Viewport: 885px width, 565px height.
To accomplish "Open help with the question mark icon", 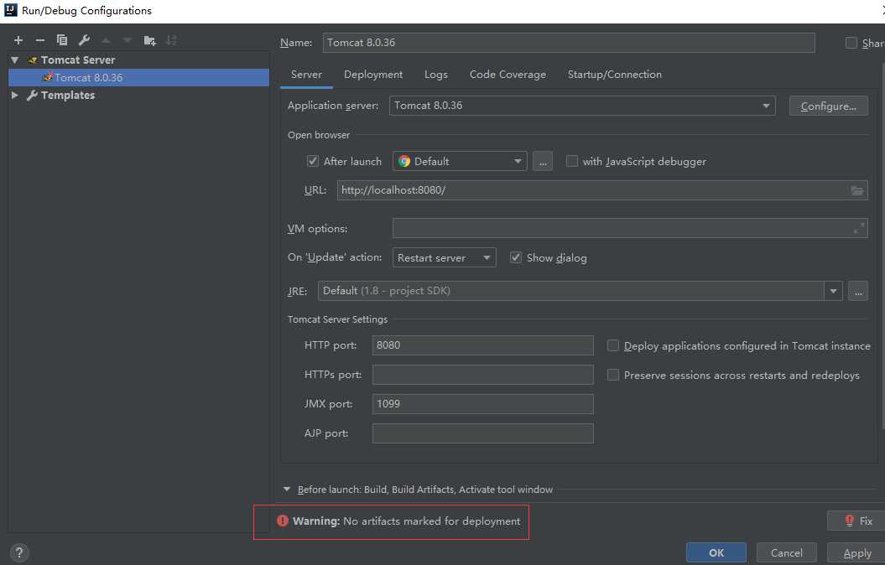I will tap(19, 552).
